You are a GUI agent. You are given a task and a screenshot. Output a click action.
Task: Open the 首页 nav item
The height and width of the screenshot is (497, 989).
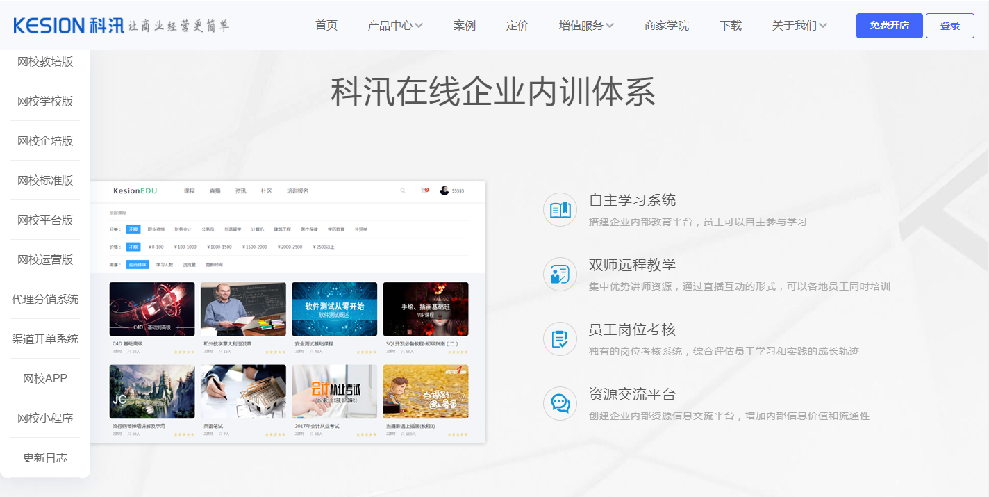(326, 26)
